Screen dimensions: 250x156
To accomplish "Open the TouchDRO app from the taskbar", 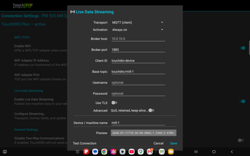I will (162, 152).
